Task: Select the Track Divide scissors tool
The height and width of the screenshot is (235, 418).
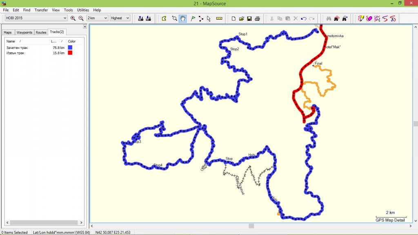Action: [x=393, y=18]
